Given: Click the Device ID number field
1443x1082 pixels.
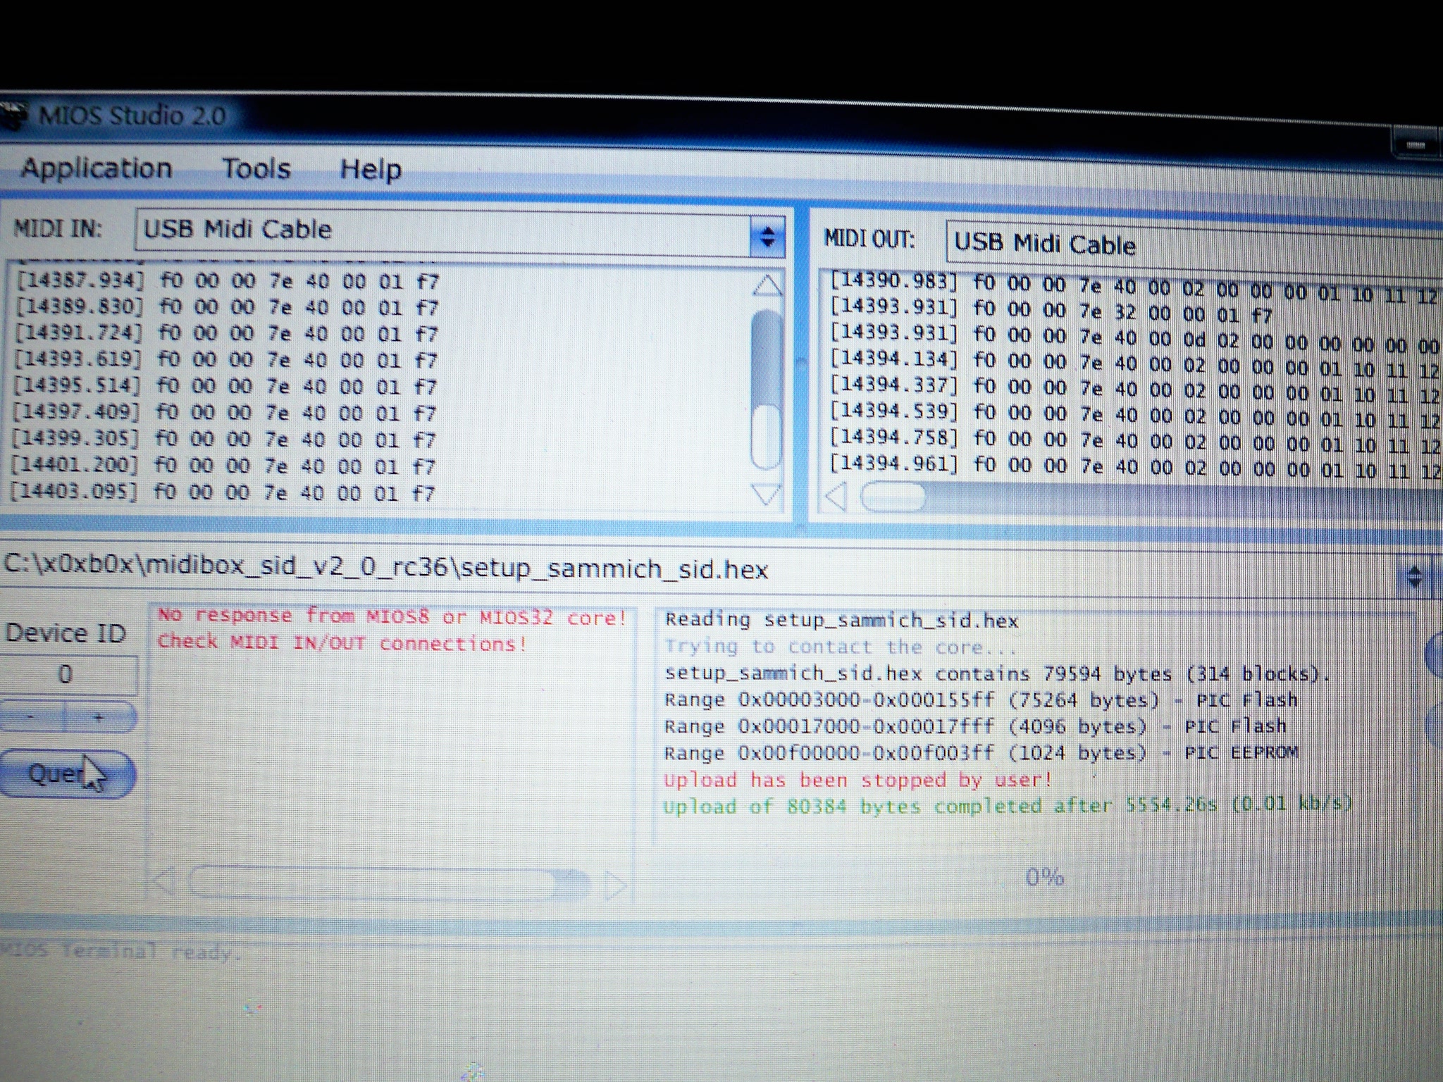Looking at the screenshot, I should pyautogui.click(x=67, y=675).
